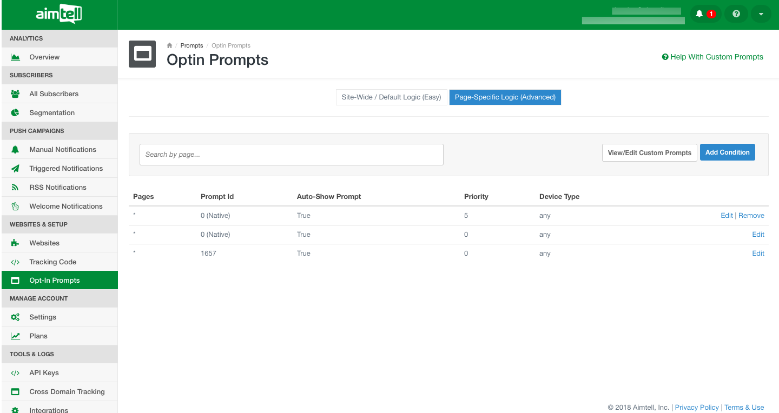
Task: Go to All Subscribers
Action: point(54,94)
